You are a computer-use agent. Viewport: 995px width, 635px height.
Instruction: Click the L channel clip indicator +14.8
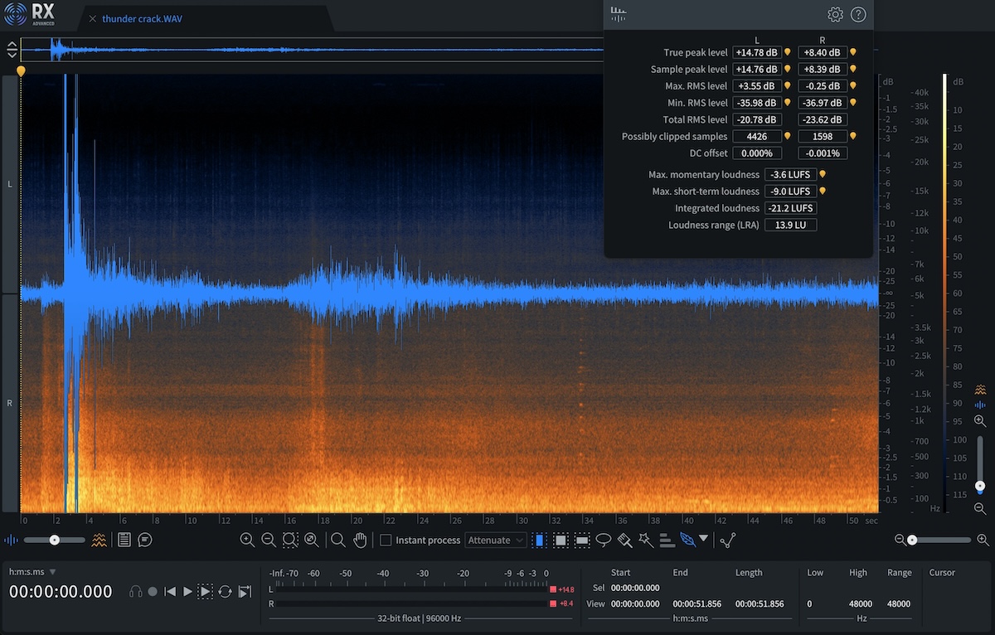coord(562,589)
